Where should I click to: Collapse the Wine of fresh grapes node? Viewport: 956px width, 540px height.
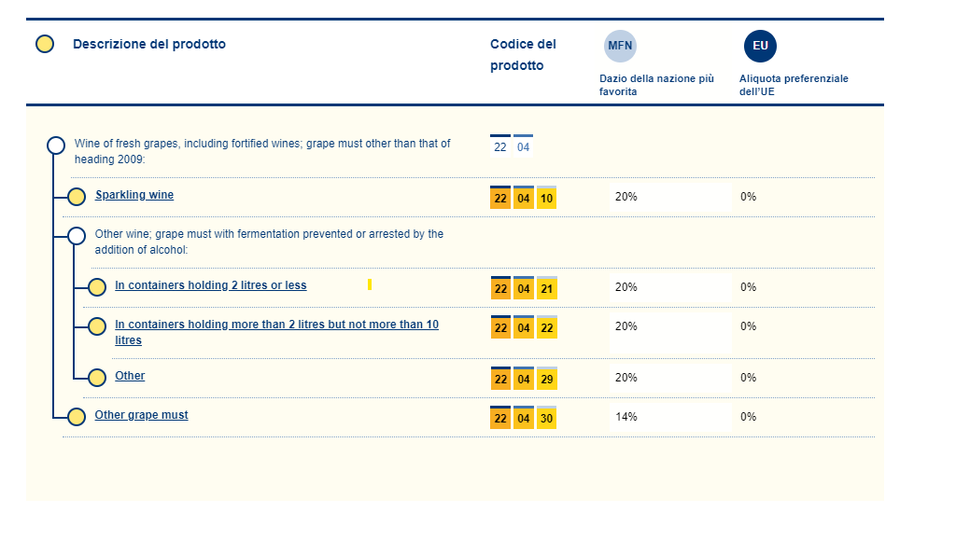tap(56, 145)
